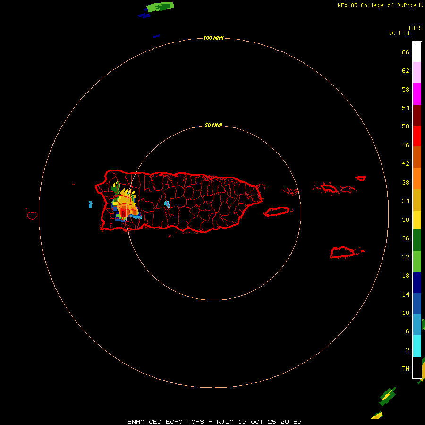
Task: Click the gold swatch between 34 and 38
Action: pos(417,200)
